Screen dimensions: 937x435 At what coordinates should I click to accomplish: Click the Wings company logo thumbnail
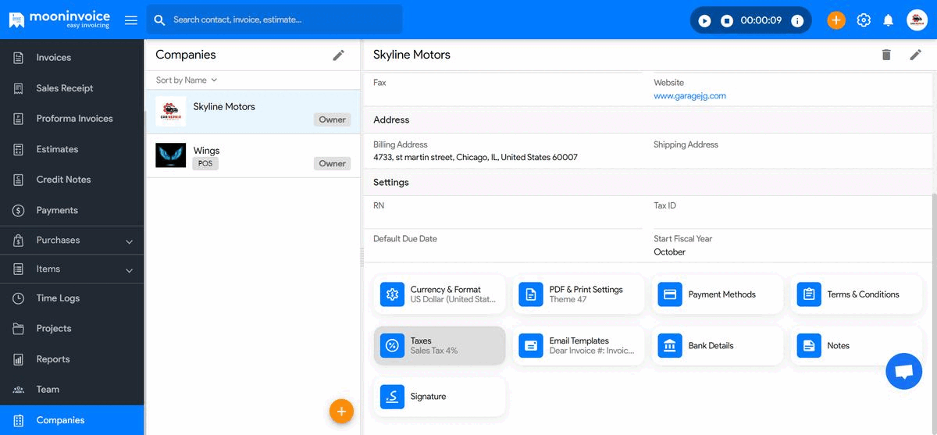[170, 155]
